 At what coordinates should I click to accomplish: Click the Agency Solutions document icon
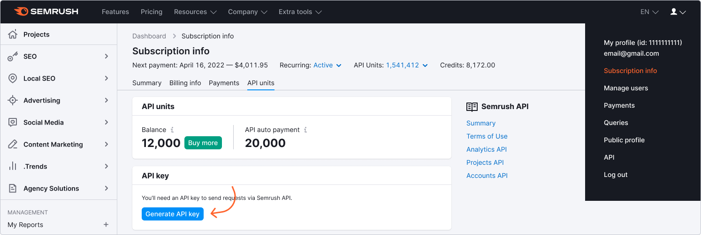(x=13, y=188)
